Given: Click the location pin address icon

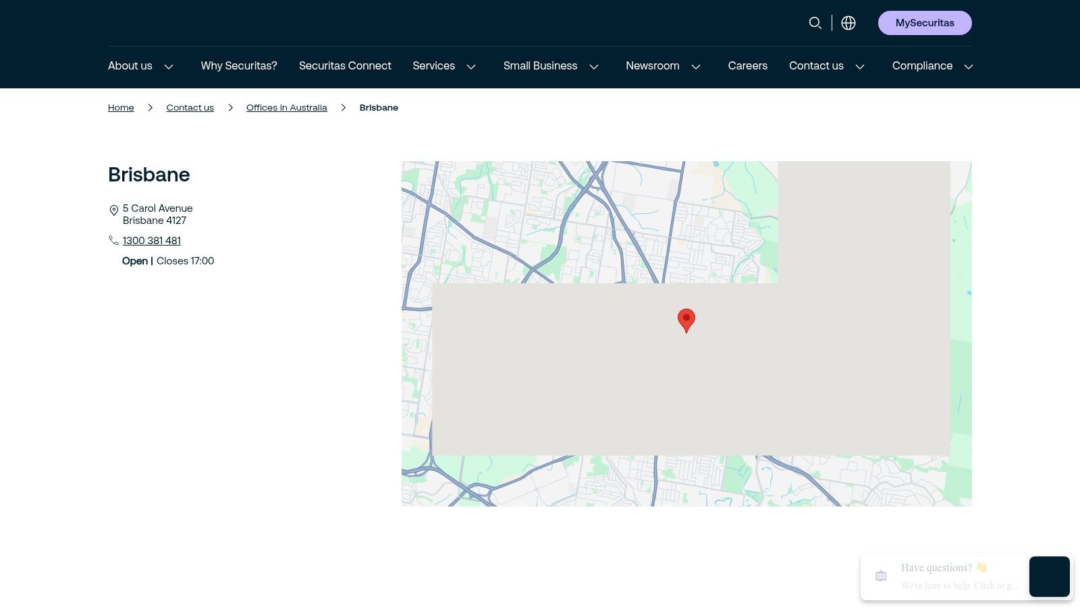Looking at the screenshot, I should point(114,211).
